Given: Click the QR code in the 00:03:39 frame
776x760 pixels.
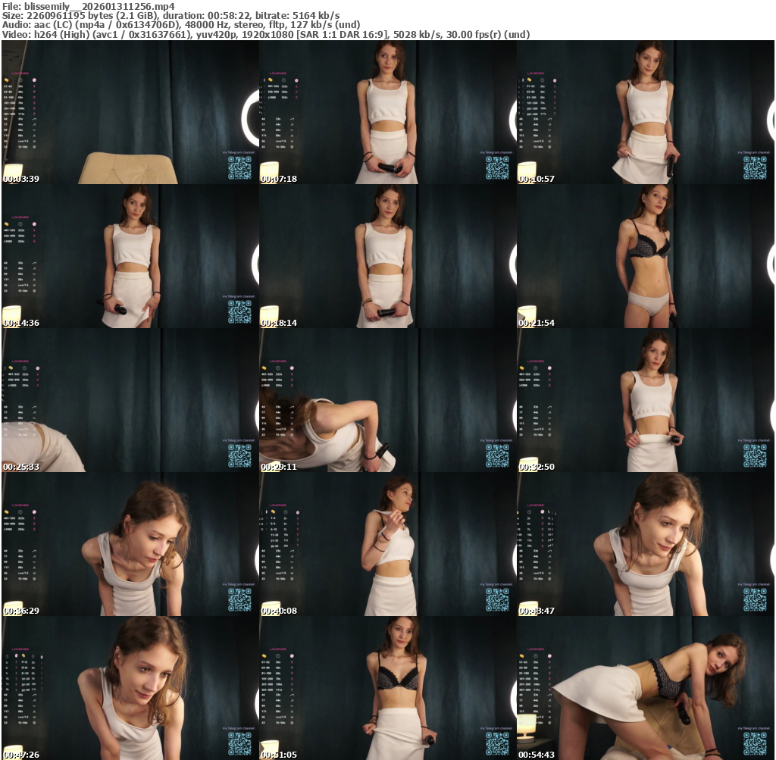Looking at the screenshot, I should coord(239,167).
